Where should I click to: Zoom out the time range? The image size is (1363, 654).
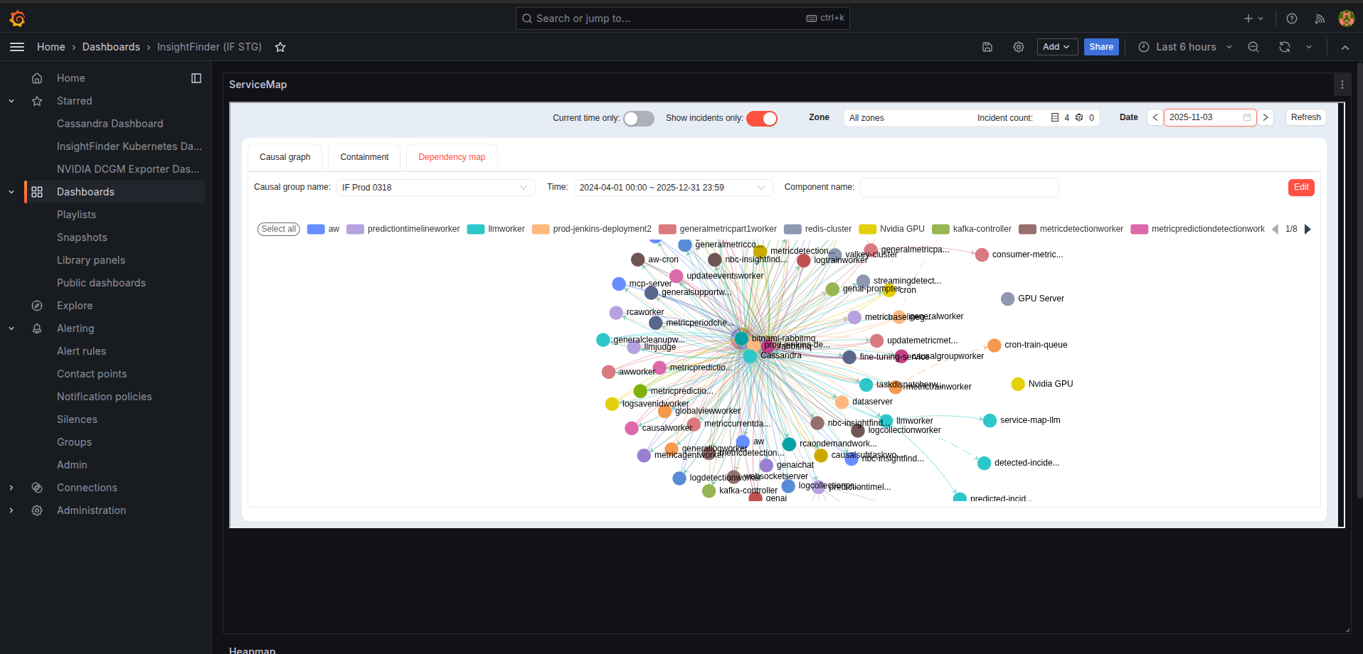pos(1253,47)
